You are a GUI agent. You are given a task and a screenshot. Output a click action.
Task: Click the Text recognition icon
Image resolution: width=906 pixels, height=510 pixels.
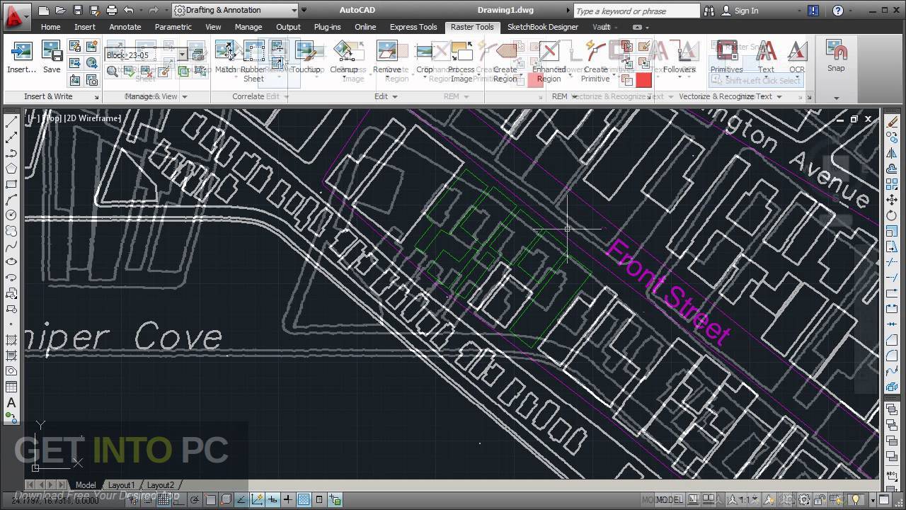coord(766,51)
